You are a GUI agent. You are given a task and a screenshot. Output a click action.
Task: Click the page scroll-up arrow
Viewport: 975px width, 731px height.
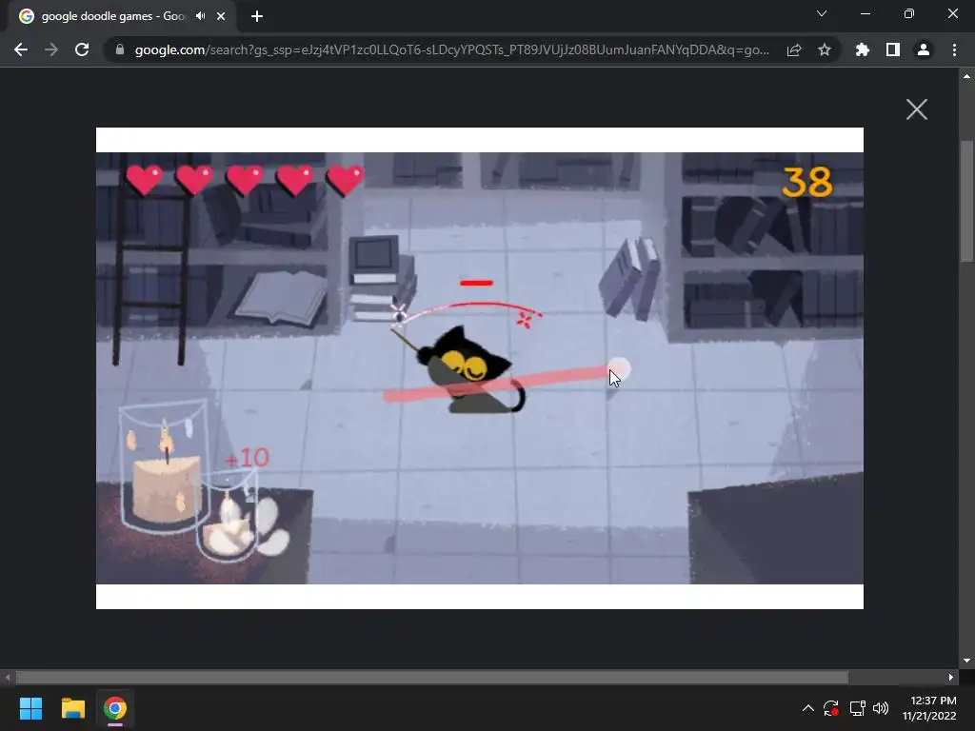(966, 76)
